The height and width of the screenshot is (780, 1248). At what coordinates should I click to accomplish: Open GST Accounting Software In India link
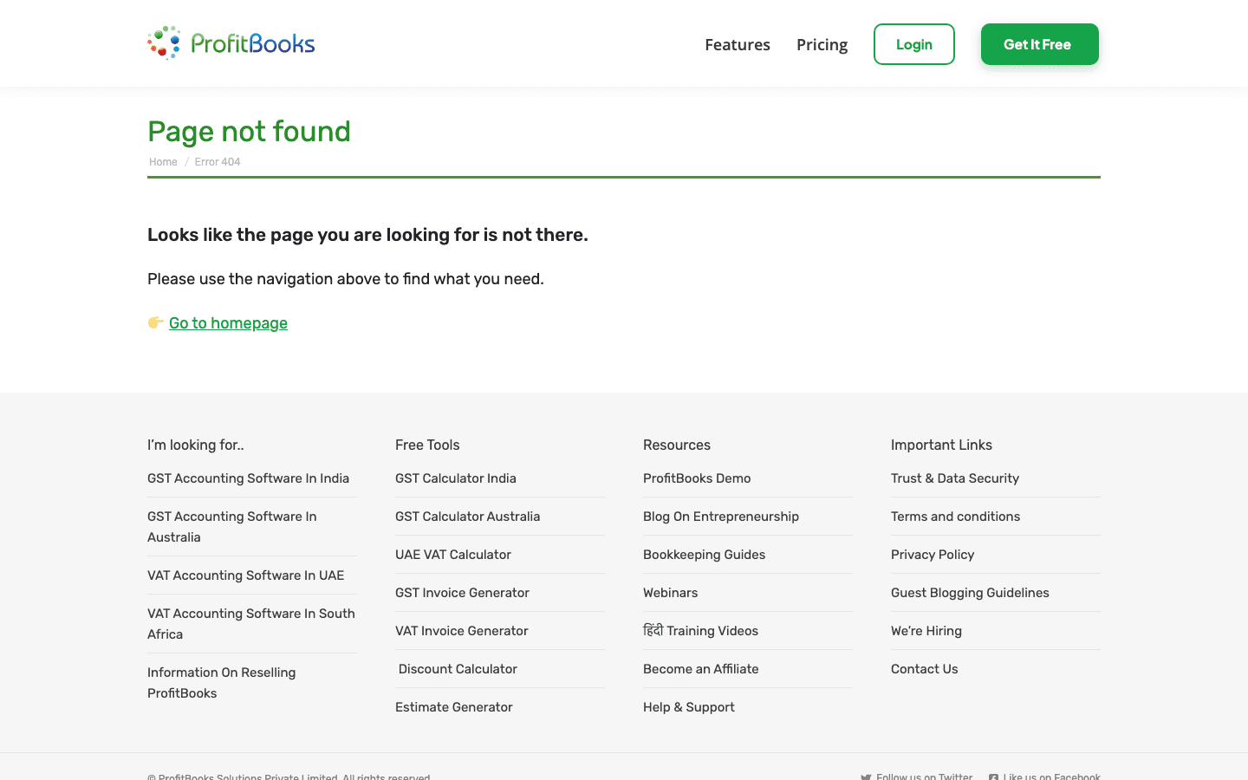coord(248,478)
